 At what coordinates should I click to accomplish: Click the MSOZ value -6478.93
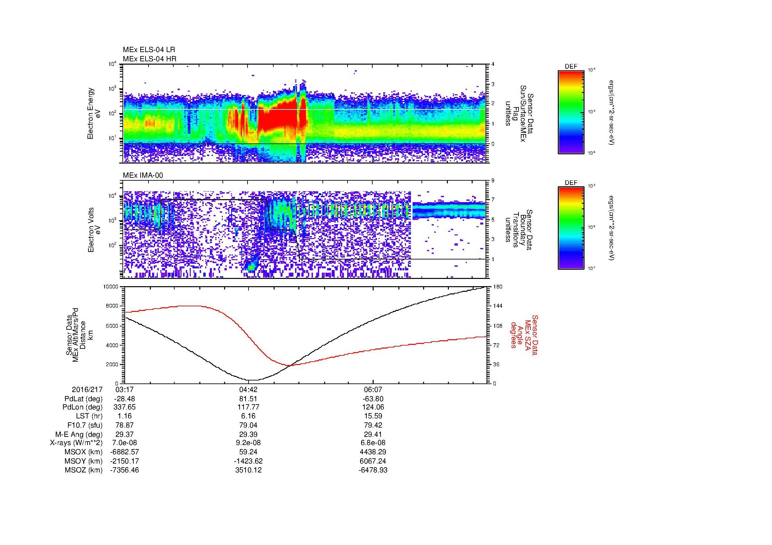[x=373, y=470]
